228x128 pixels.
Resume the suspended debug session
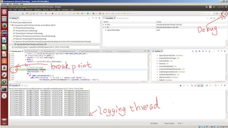(46, 14)
